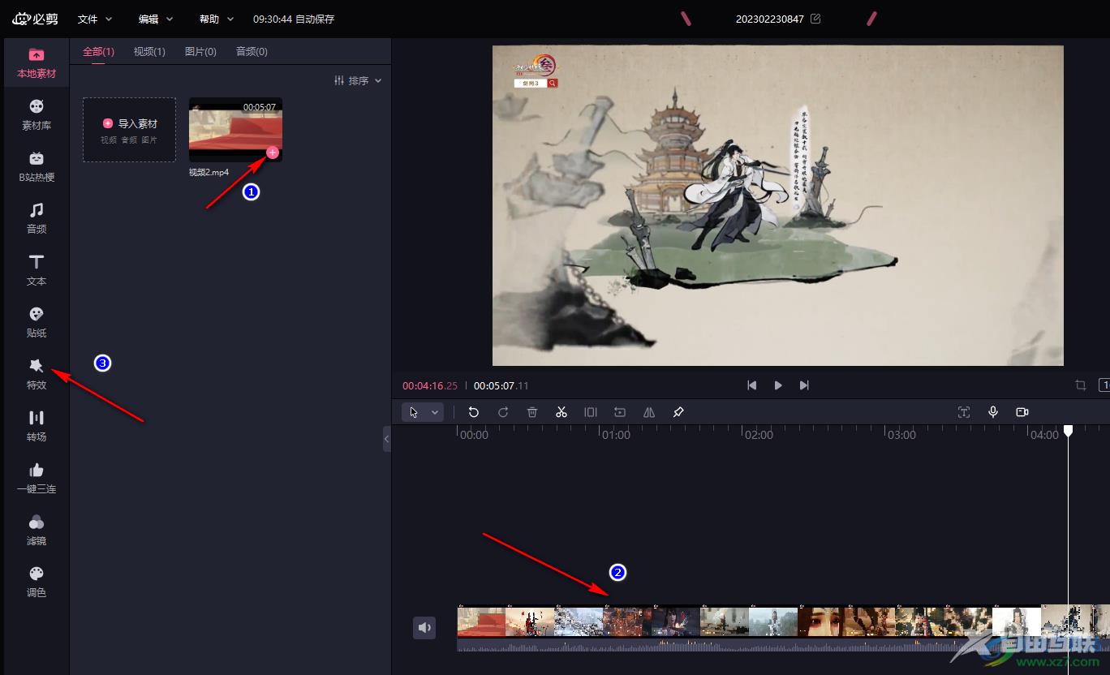Screen dimensions: 1110x675
Task: Jump to previous frame button
Action: (x=752, y=385)
